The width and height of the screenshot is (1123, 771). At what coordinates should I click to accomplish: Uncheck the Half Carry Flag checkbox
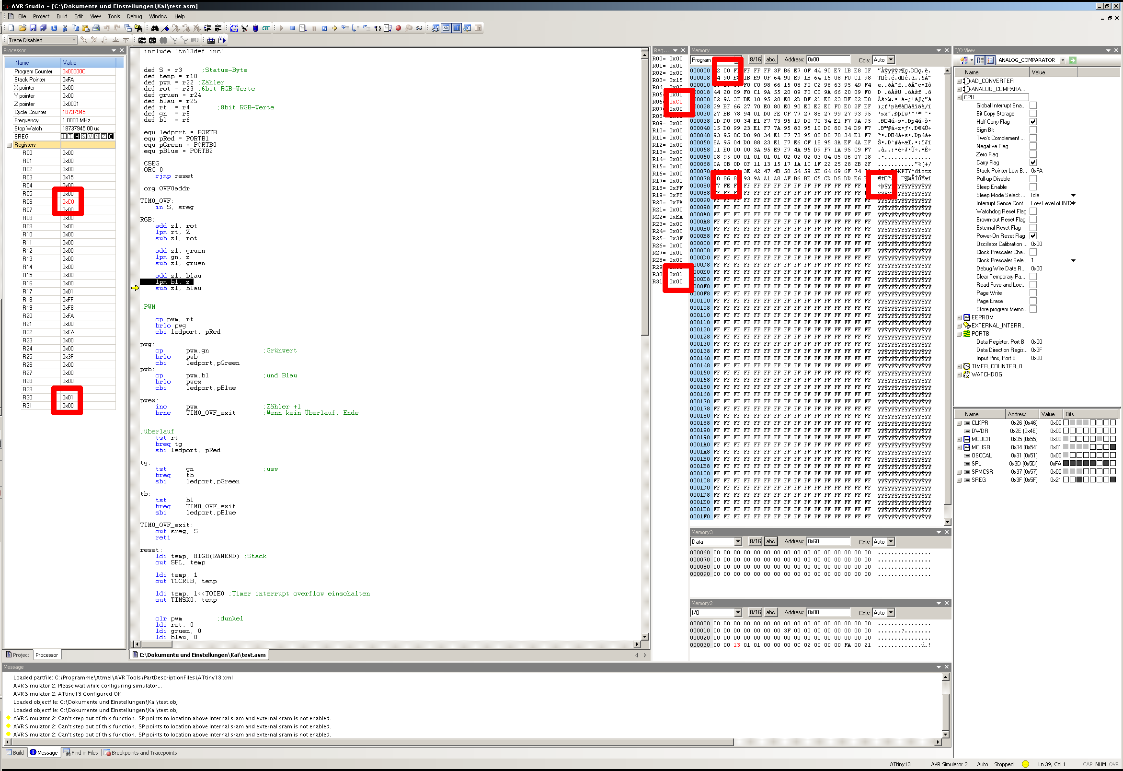point(1033,122)
